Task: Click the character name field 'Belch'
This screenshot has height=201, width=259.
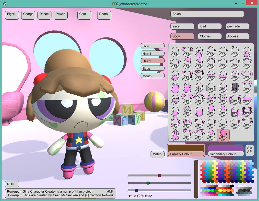Action: click(207, 14)
